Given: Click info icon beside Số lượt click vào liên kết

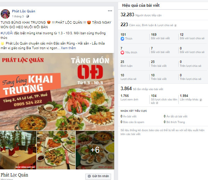Looking at the screenshot, I should point(157,103).
